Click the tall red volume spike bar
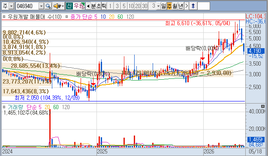The width and height of the screenshot is (268, 156). click(x=50, y=128)
